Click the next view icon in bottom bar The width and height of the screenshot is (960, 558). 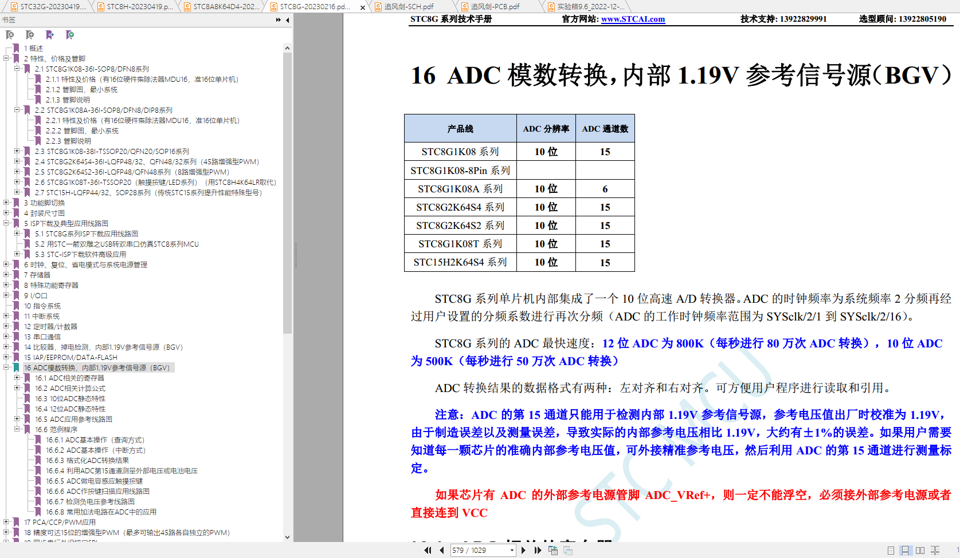568,550
